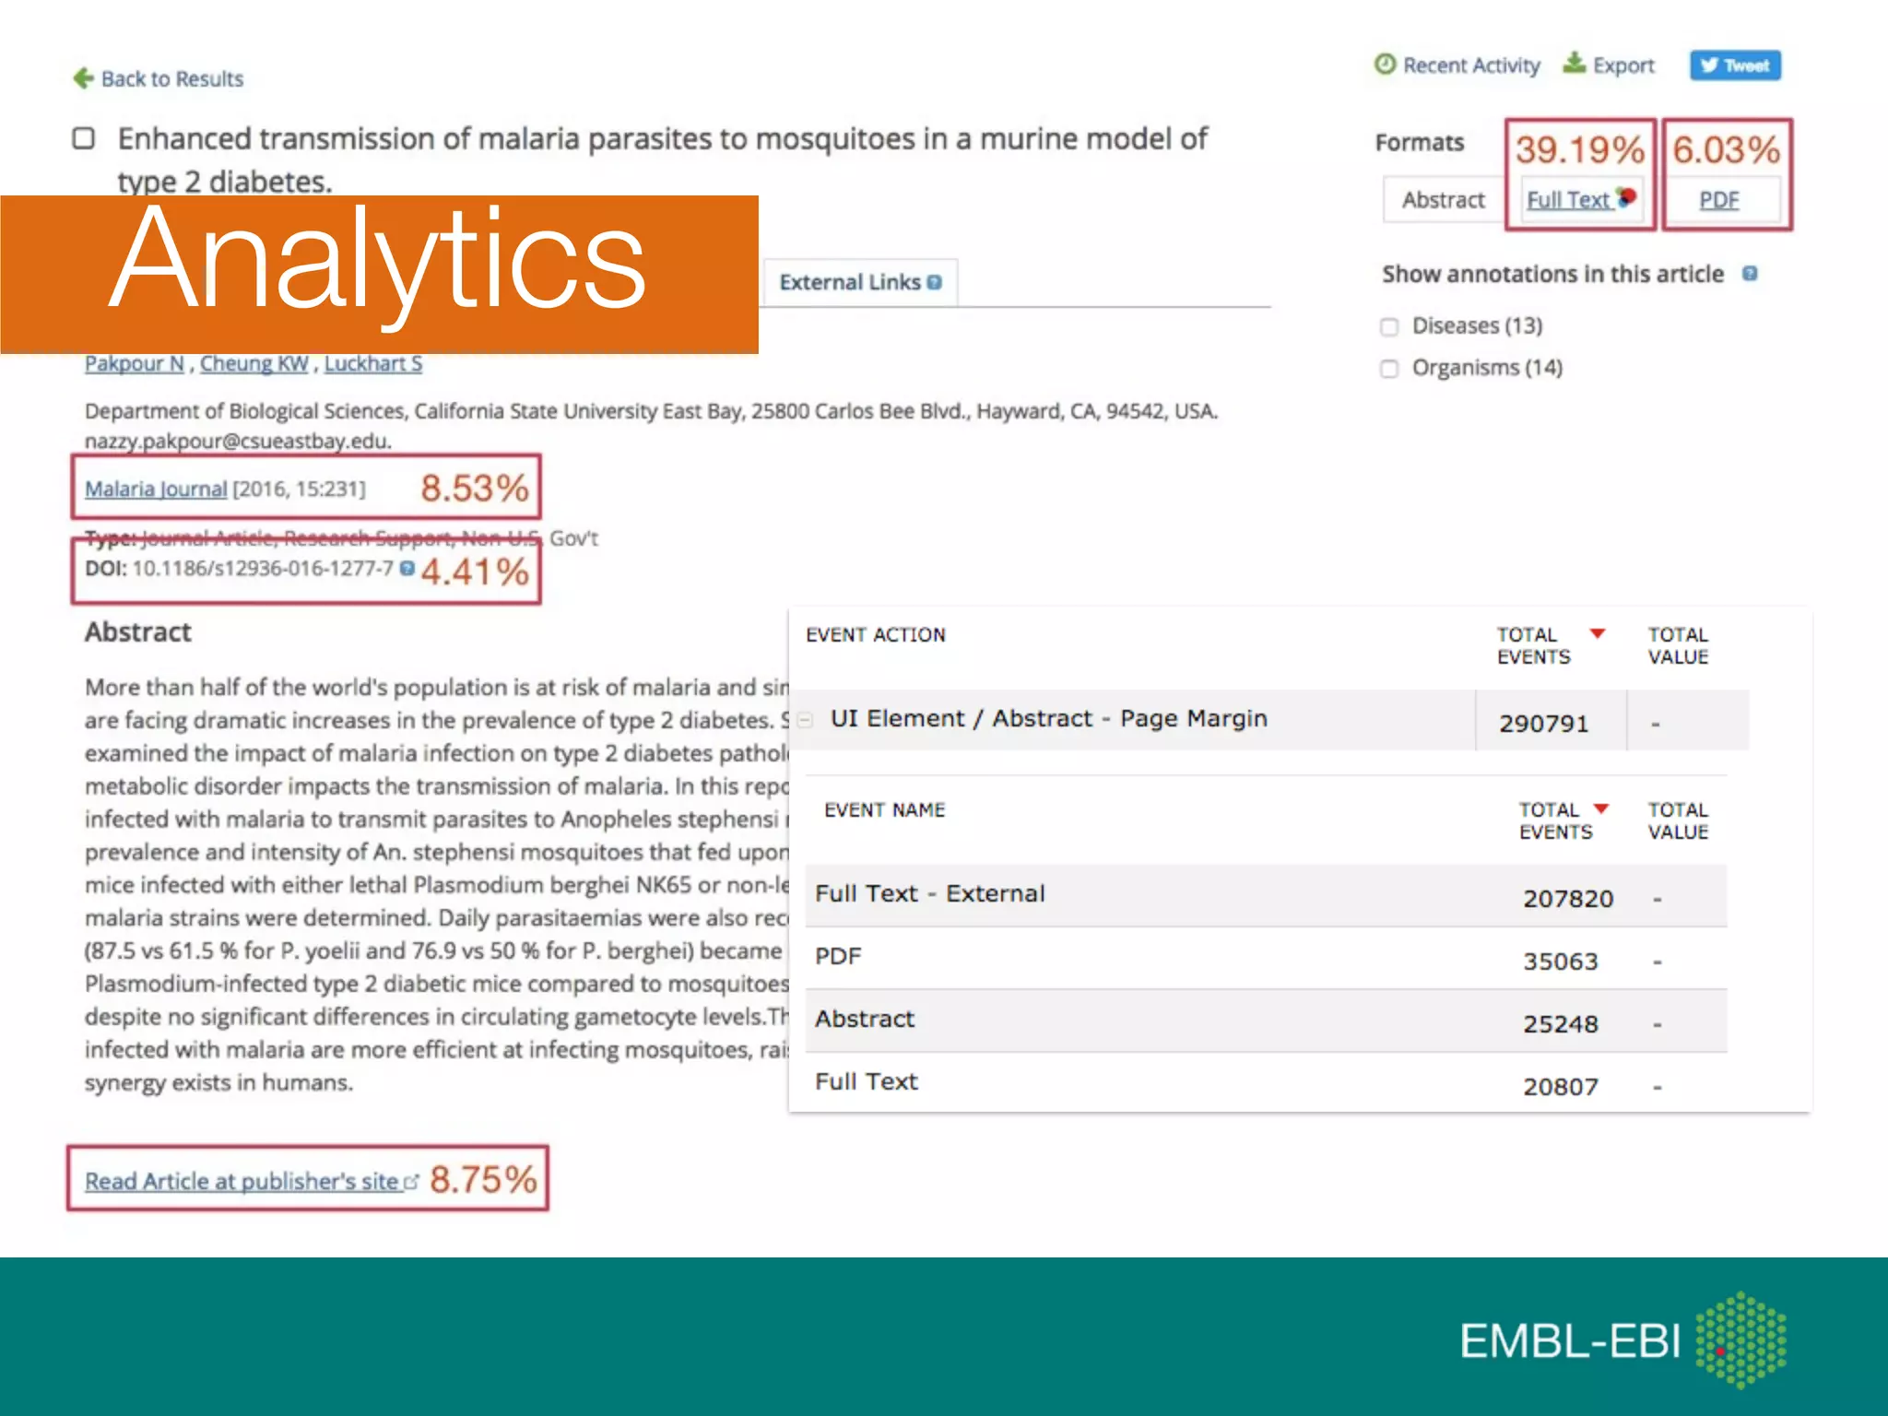Click the 207820 total events value
The height and width of the screenshot is (1416, 1888).
pos(1568,898)
